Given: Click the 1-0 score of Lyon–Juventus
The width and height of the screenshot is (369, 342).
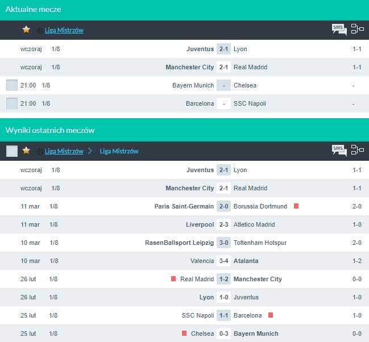Looking at the screenshot, I should 223,297.
